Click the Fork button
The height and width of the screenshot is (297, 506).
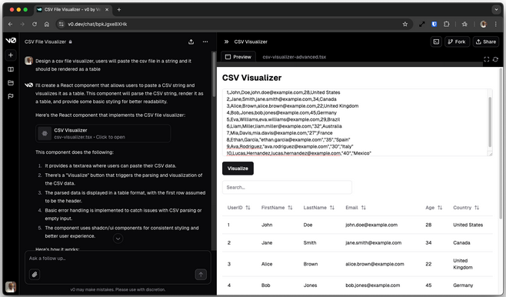tap(457, 42)
